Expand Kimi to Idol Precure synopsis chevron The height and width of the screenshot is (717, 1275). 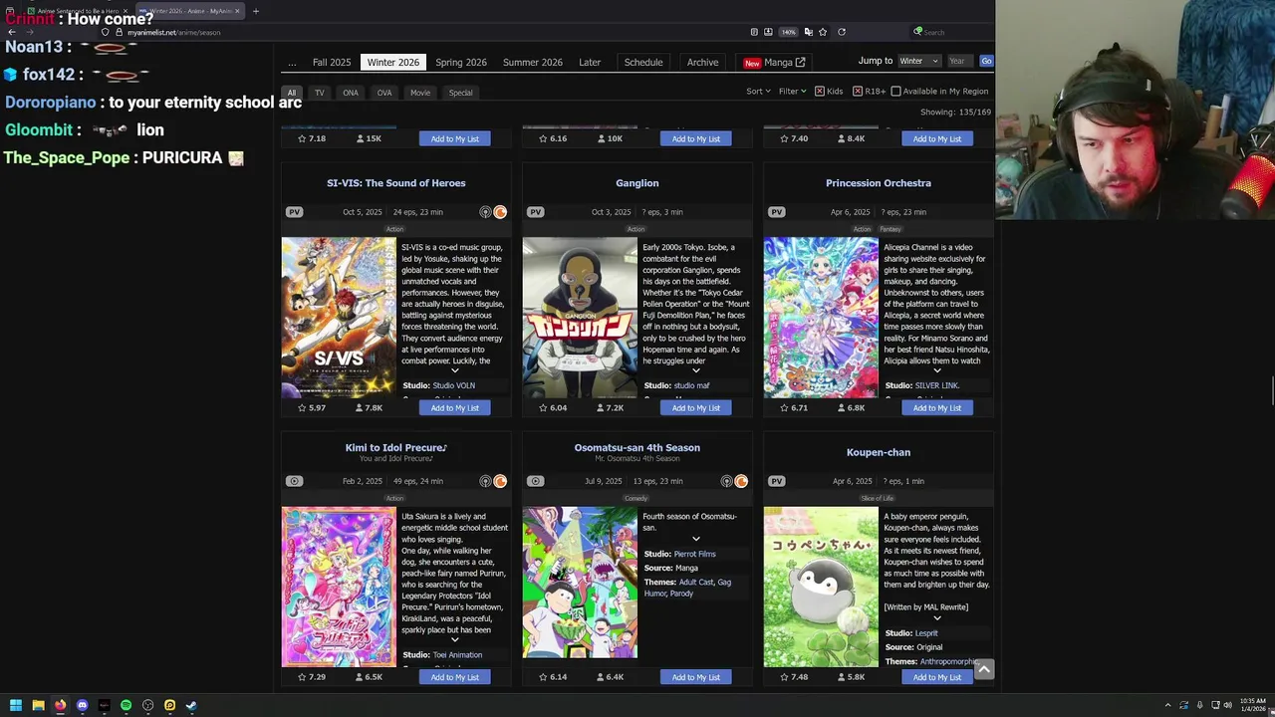click(455, 639)
